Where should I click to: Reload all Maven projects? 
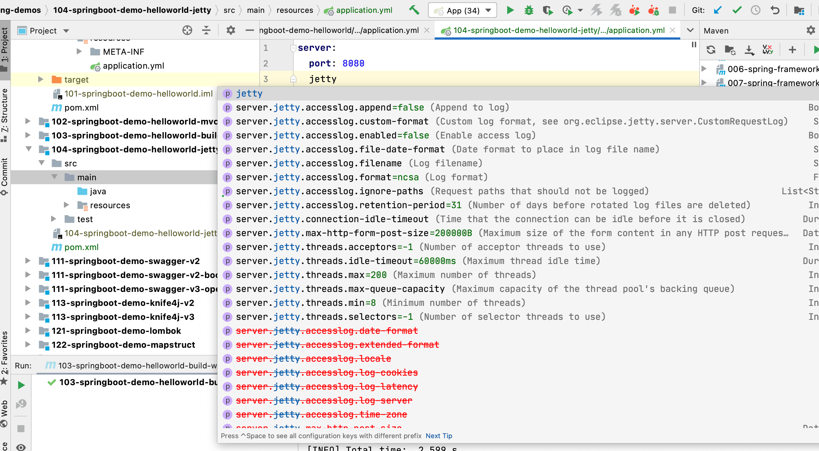(711, 50)
